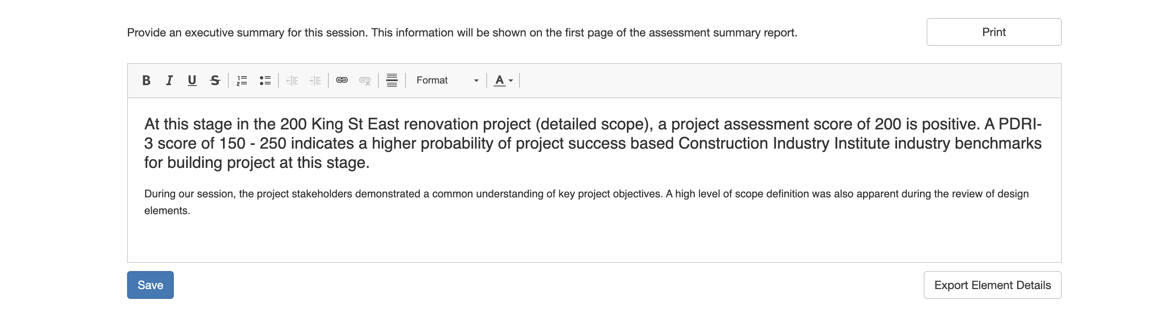Decrease the paragraph indent
The height and width of the screenshot is (330, 1166).
pyautogui.click(x=292, y=81)
